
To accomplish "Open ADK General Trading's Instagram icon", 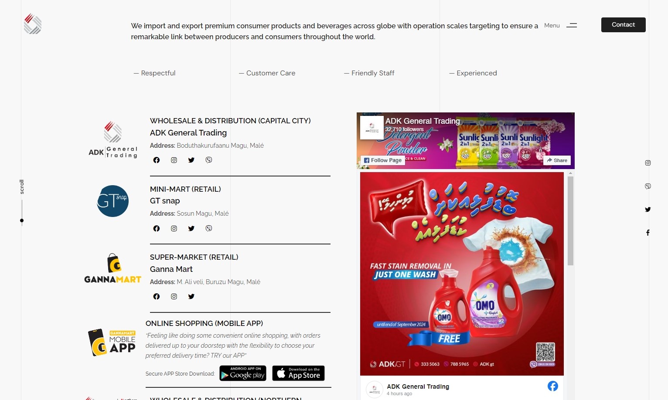I will point(174,160).
